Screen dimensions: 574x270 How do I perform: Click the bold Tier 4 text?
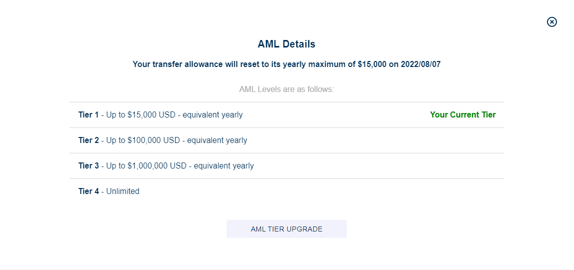coord(89,191)
